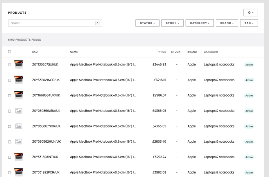Open SKU Z0Y332021NOR/UK
This screenshot has height=177, width=269.
tap(46, 80)
